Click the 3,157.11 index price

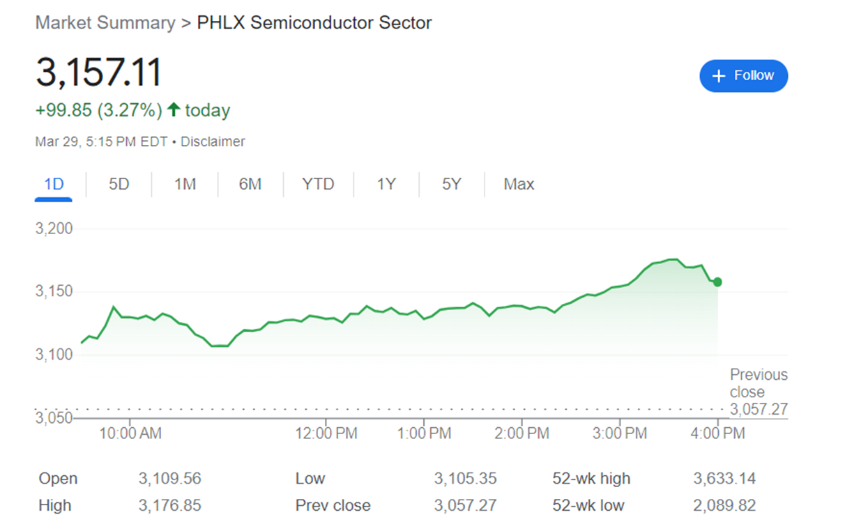coord(98,72)
